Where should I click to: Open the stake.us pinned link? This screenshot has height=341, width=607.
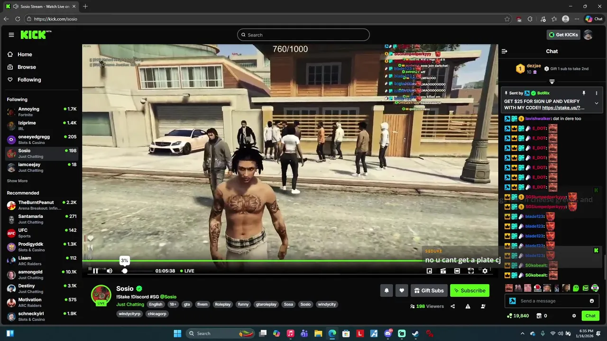[x=563, y=108]
